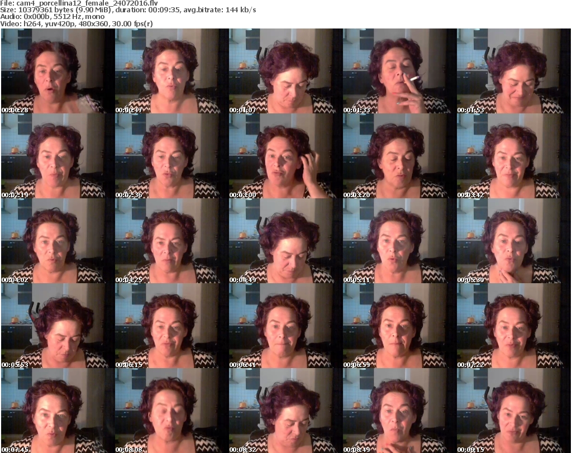Image resolution: width=572 pixels, height=453 pixels.
Task: Click the File name header line
Action: click(x=79, y=3)
